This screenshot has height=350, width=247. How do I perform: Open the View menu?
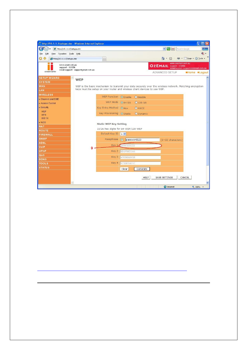53,54
